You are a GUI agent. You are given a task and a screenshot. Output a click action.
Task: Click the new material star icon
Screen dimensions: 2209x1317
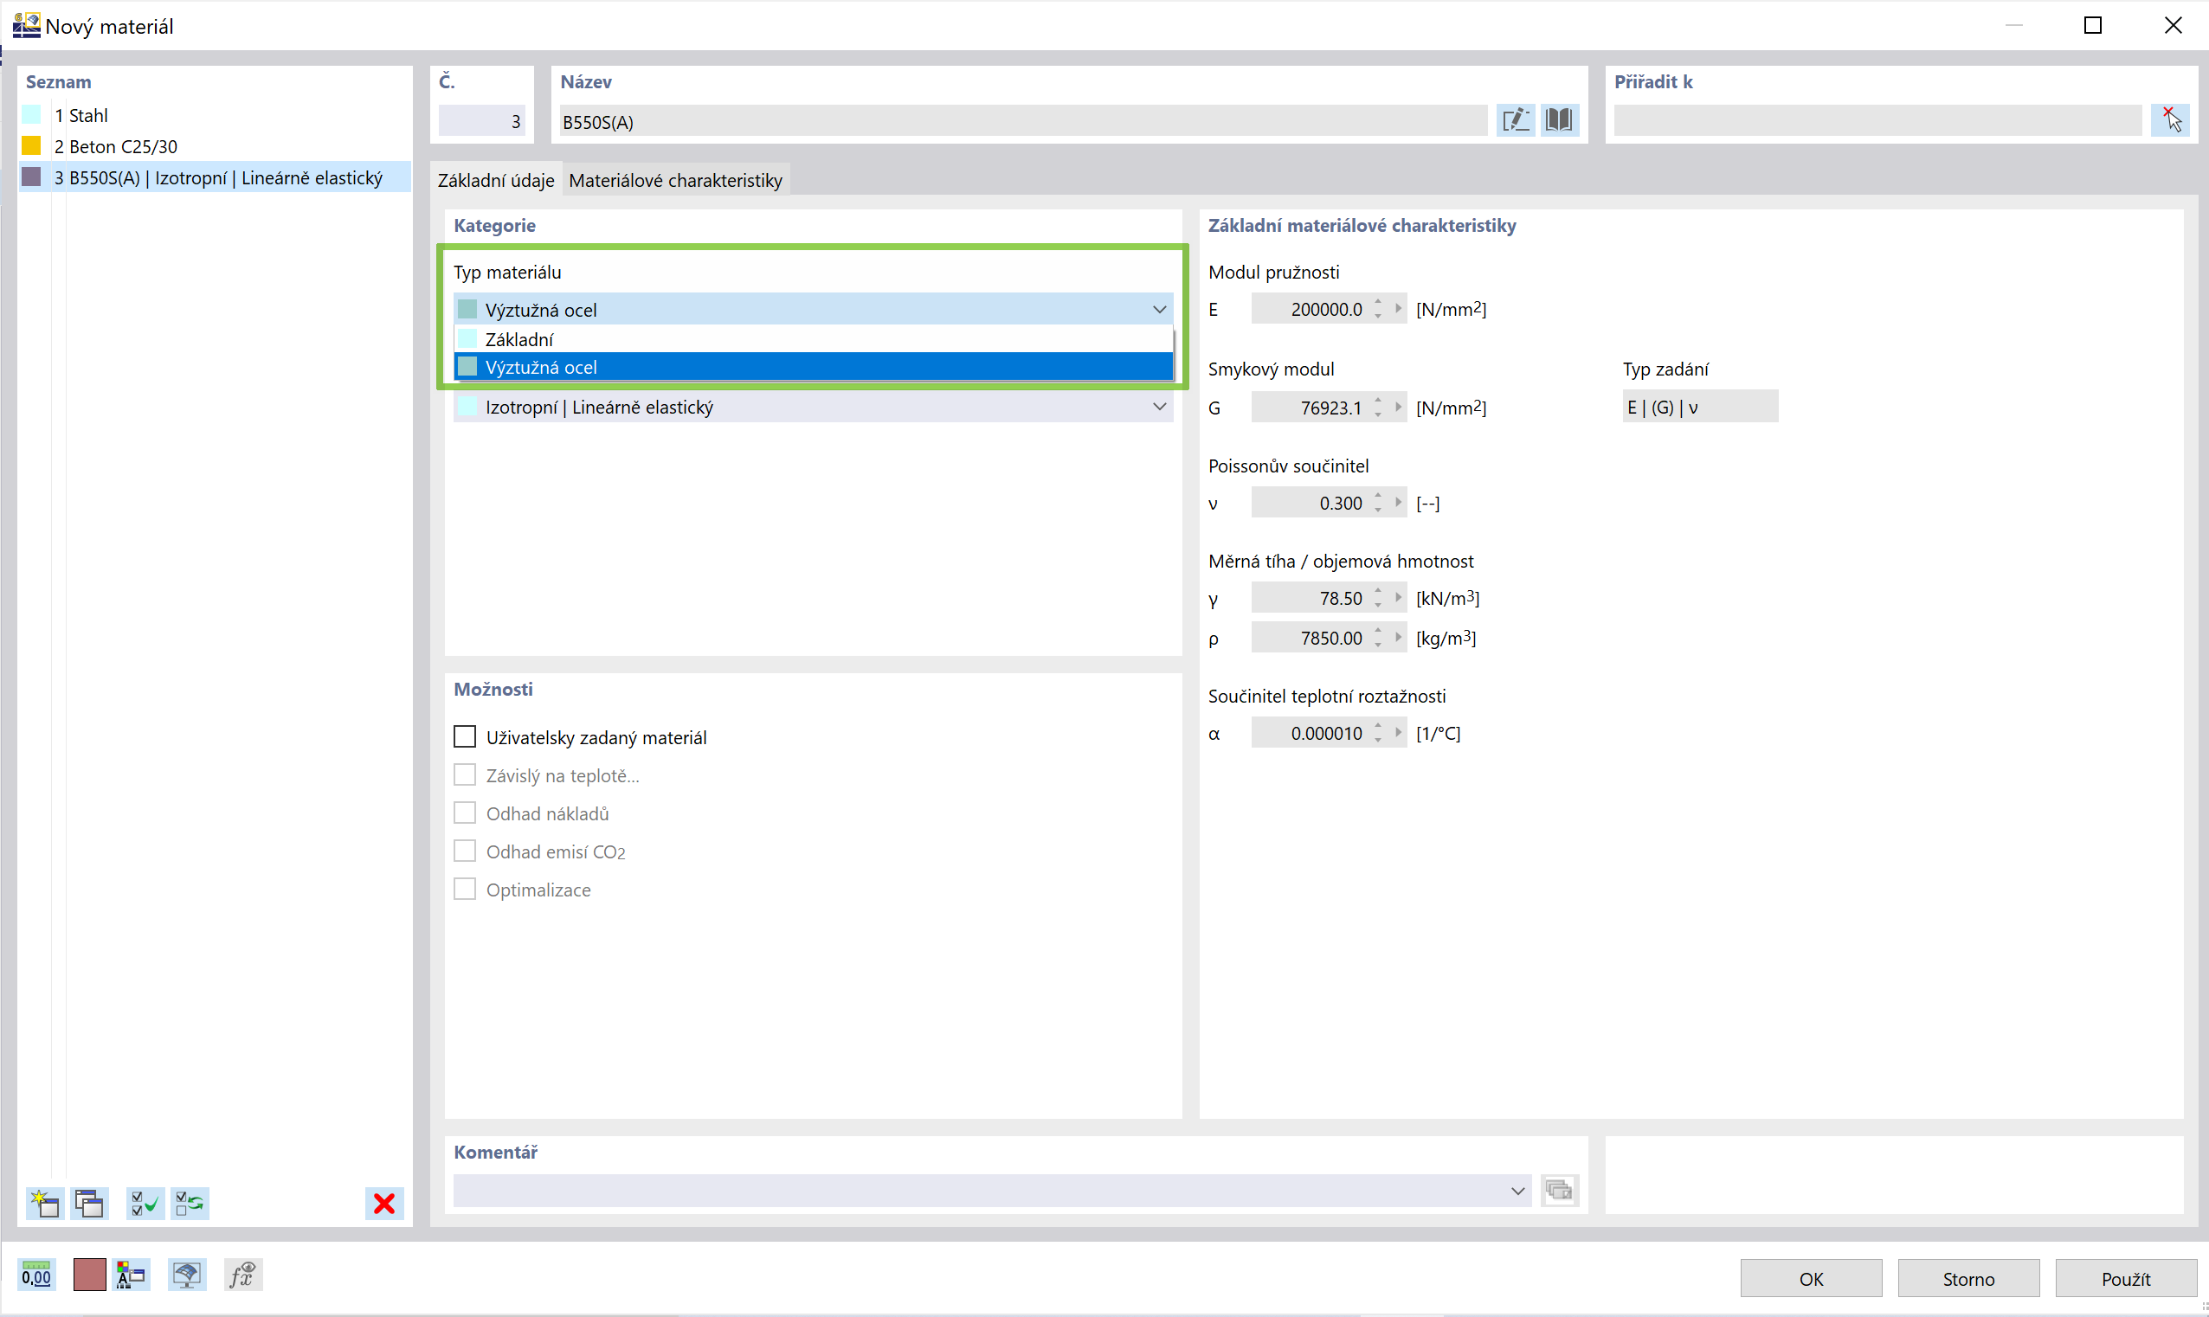tap(43, 1204)
